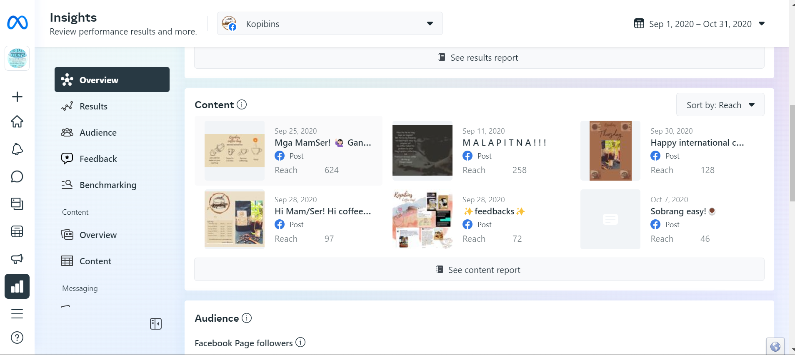Screen dimensions: 795x355
Task: Click reach value 128
Action: pos(707,170)
